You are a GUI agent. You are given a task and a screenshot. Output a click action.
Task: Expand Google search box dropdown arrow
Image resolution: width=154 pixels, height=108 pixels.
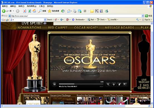pos(45,20)
